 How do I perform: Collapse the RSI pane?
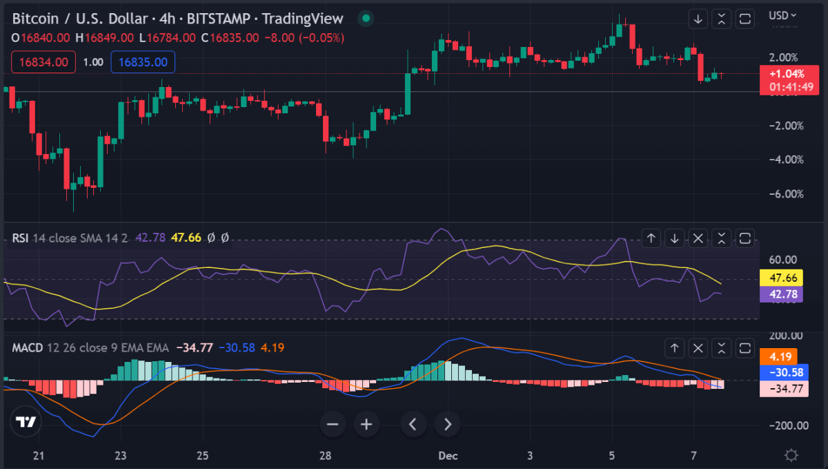(x=722, y=238)
